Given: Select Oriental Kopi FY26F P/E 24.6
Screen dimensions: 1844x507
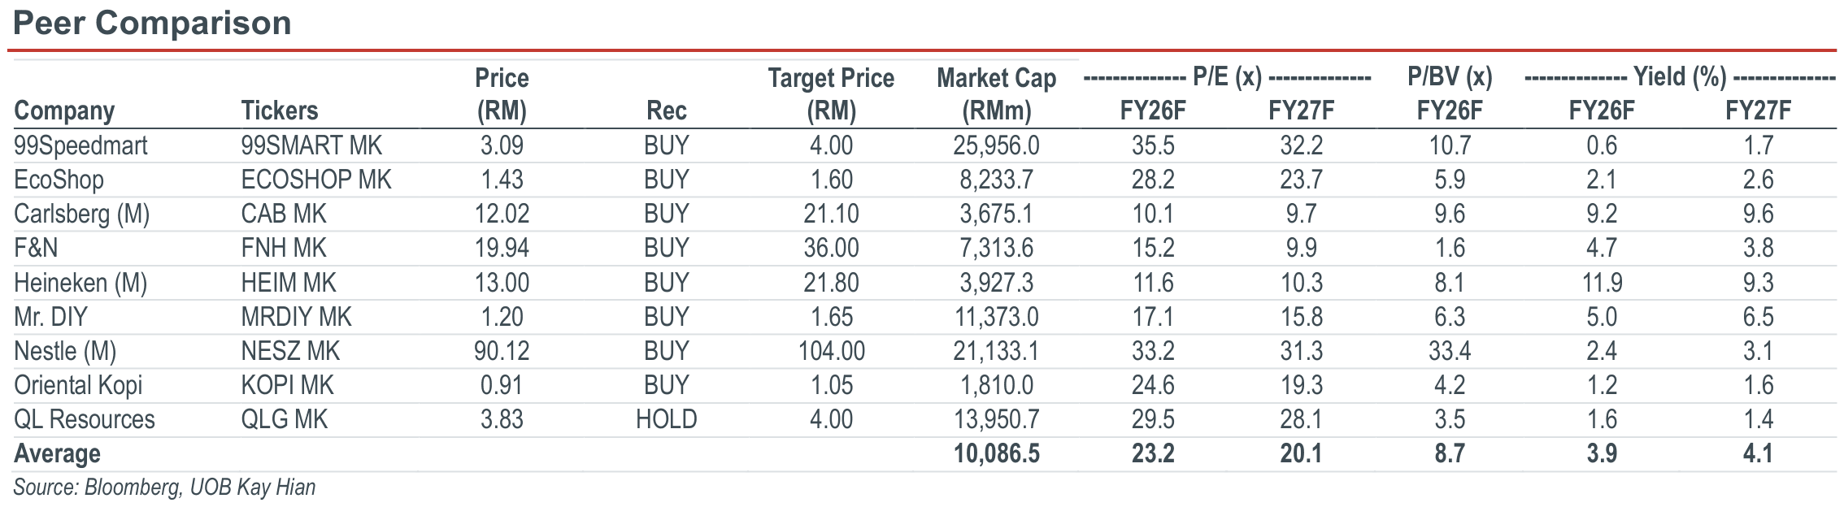Looking at the screenshot, I should click(1153, 386).
